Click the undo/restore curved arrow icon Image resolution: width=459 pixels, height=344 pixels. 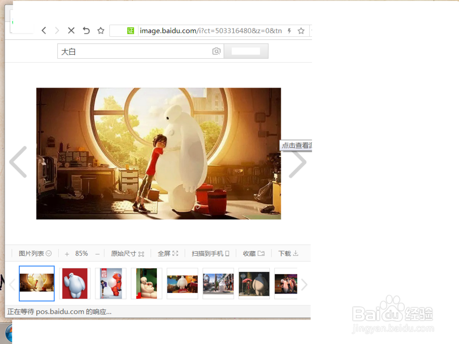pos(86,30)
